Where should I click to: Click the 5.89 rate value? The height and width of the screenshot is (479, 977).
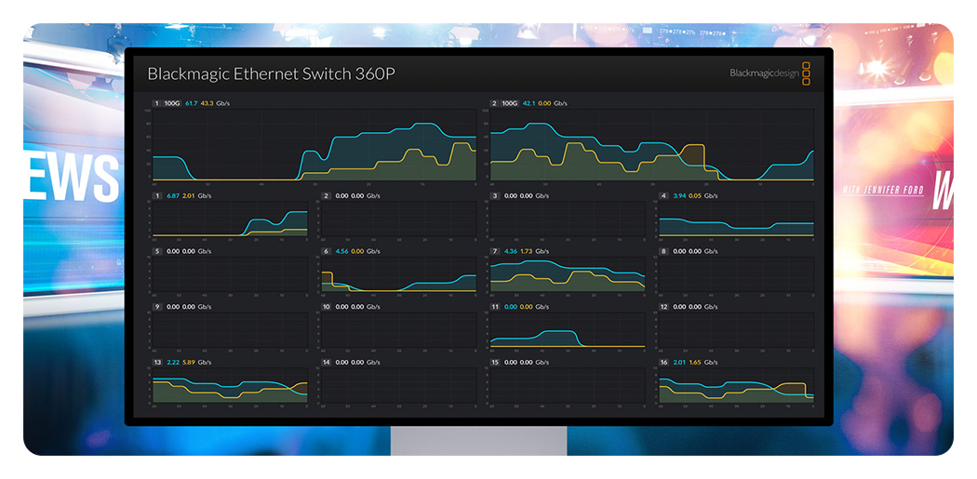tap(190, 362)
